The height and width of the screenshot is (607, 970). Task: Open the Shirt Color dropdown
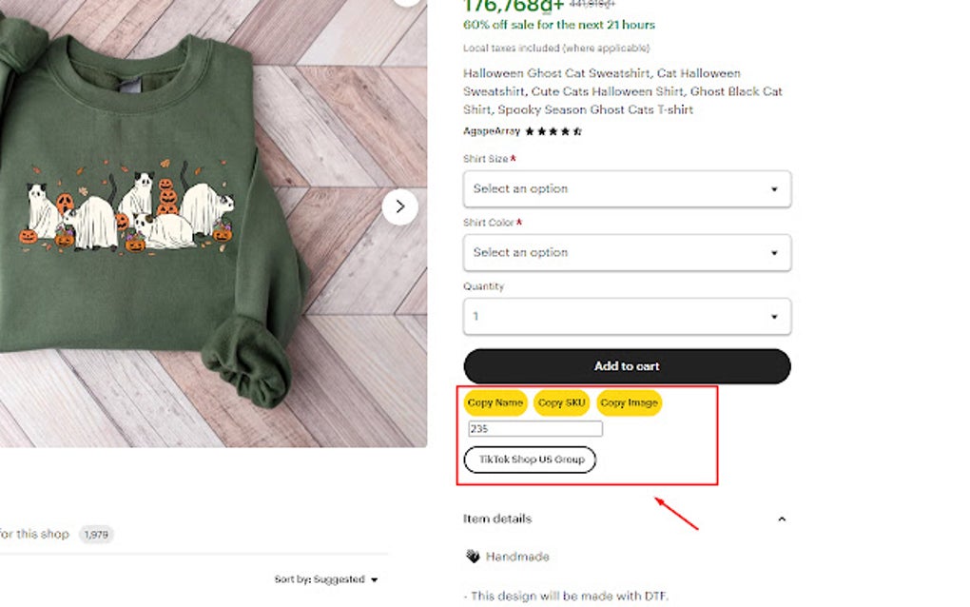pos(627,252)
